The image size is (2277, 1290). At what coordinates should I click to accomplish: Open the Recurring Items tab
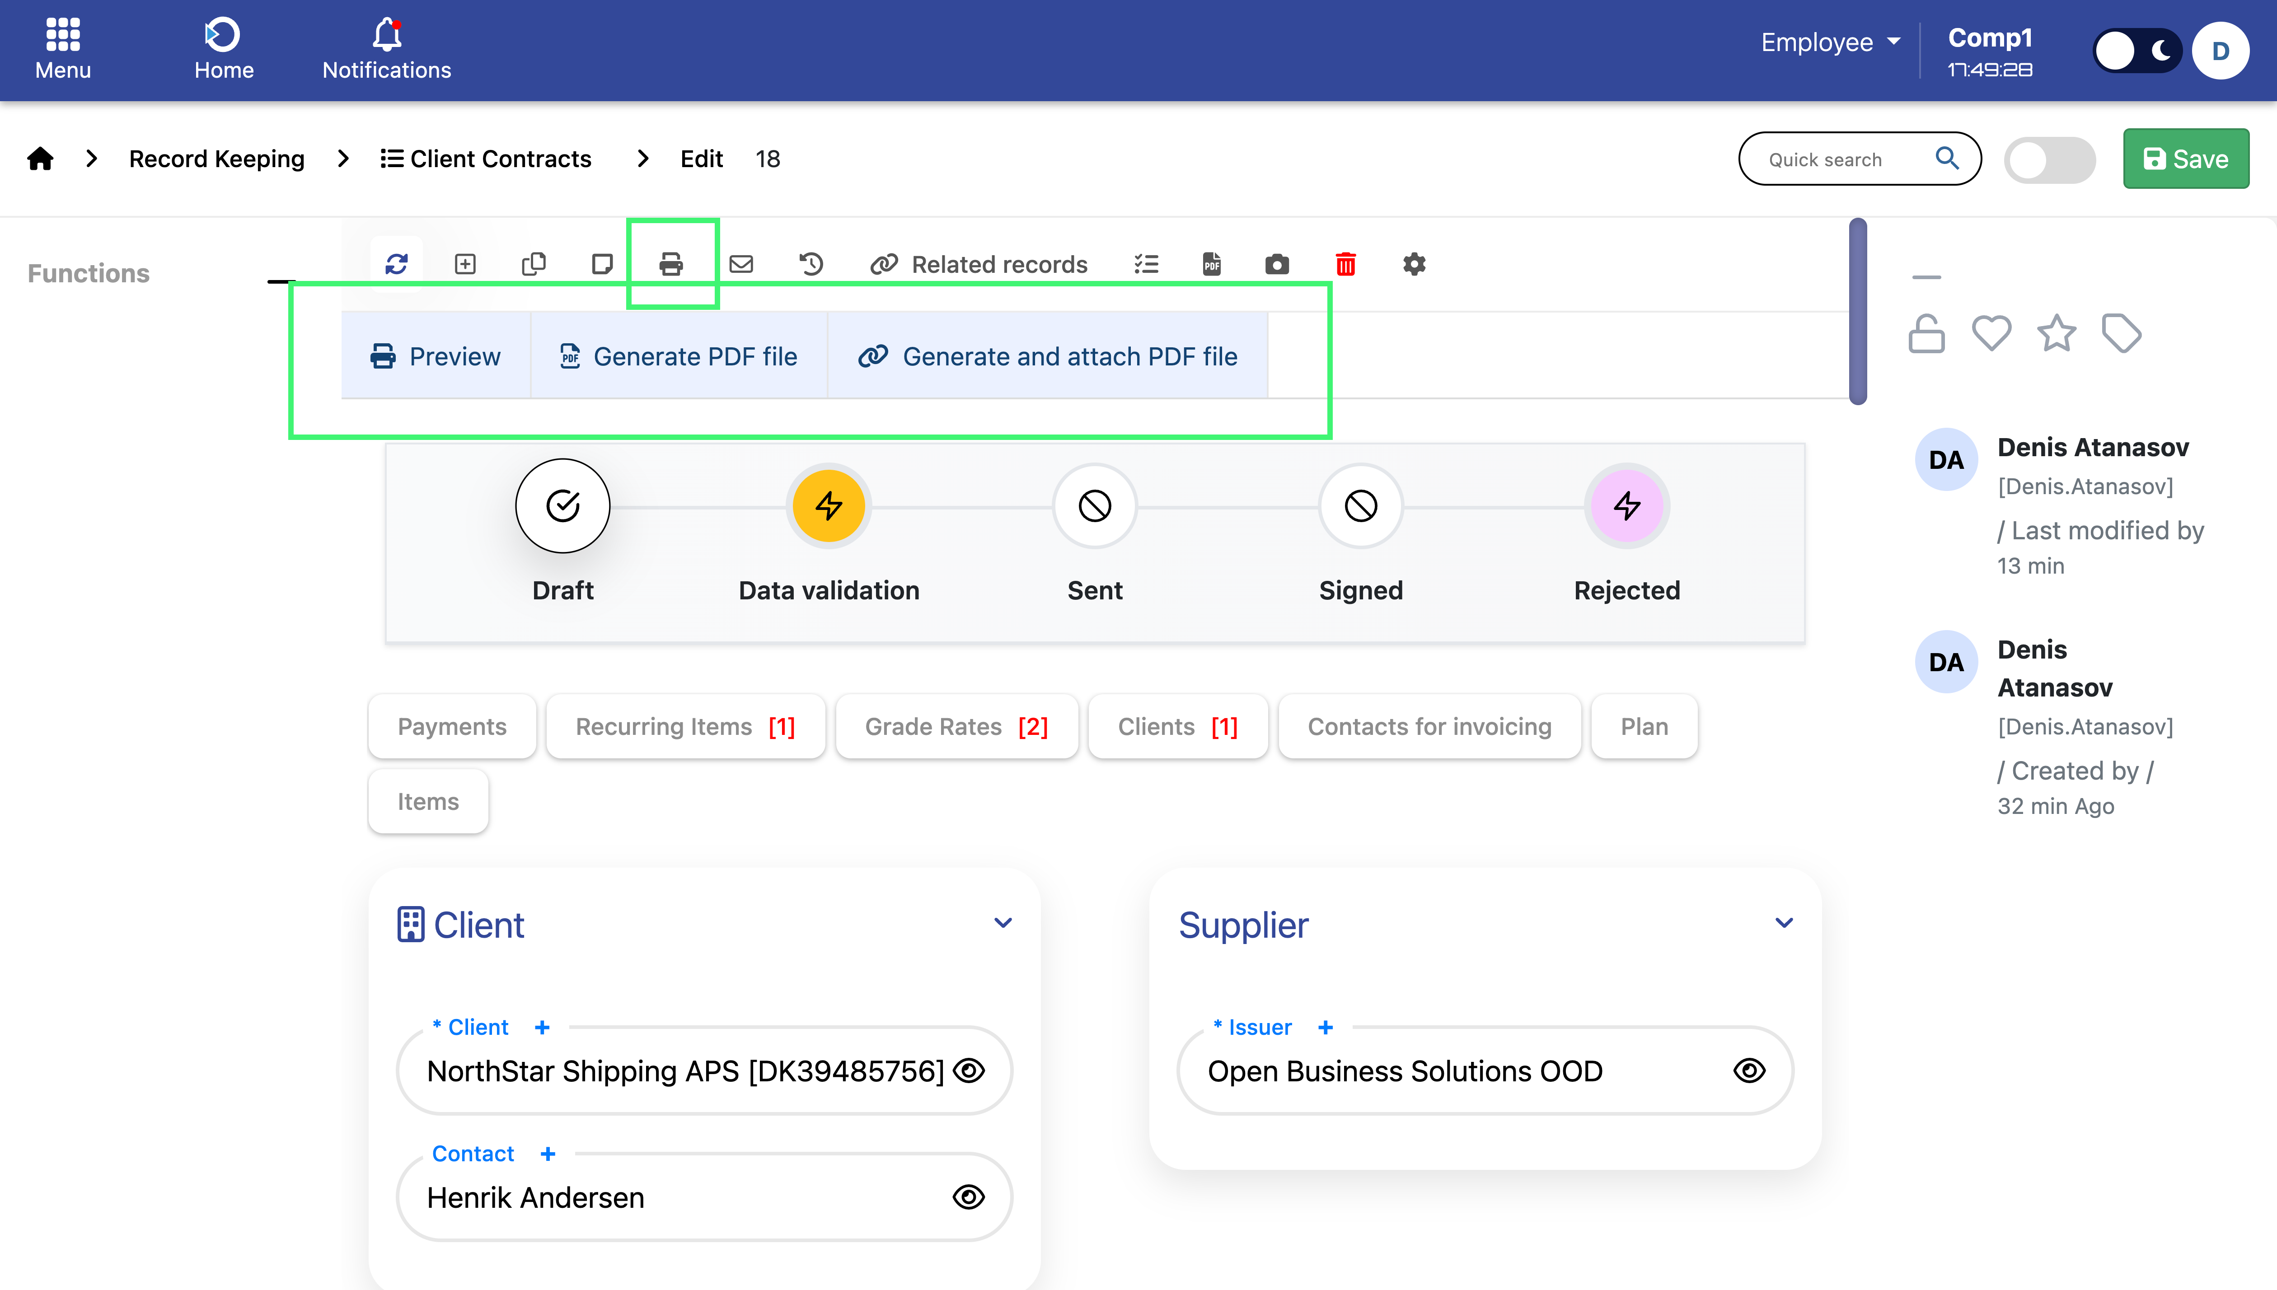(685, 726)
